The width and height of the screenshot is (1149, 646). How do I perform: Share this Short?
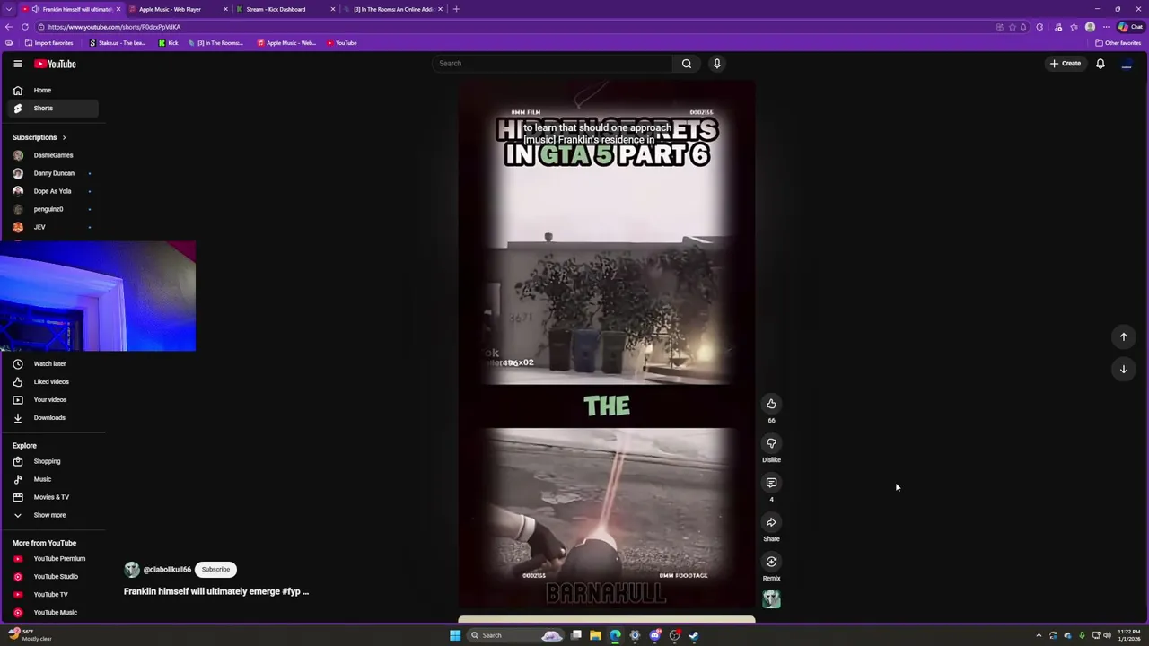point(771,522)
